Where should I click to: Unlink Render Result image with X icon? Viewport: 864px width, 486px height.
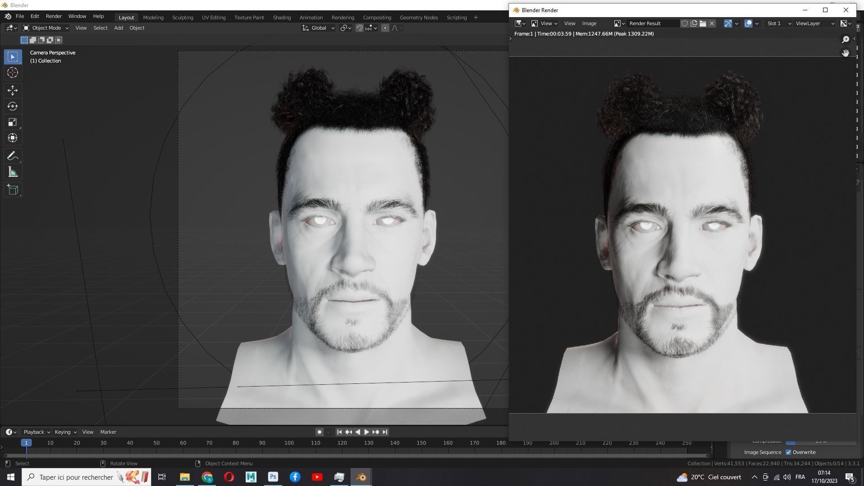click(x=711, y=23)
